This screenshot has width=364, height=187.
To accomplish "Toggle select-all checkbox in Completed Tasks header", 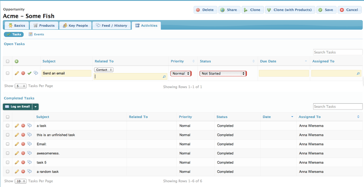I will 8,117.
